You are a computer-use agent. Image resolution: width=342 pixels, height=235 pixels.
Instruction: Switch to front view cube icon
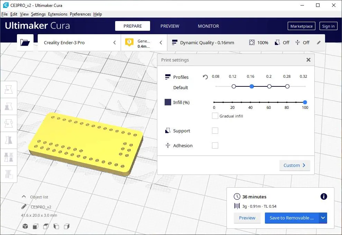click(x=36, y=226)
